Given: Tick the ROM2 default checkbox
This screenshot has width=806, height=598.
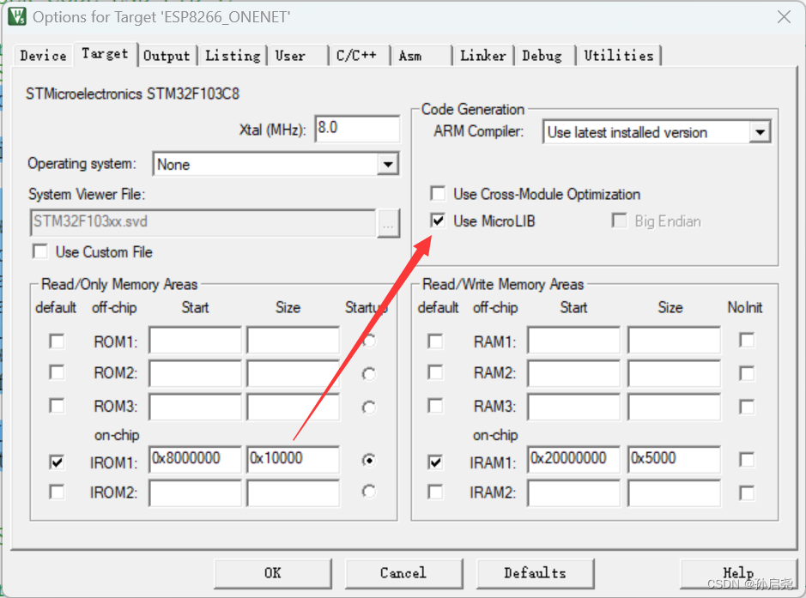Looking at the screenshot, I should (x=57, y=372).
